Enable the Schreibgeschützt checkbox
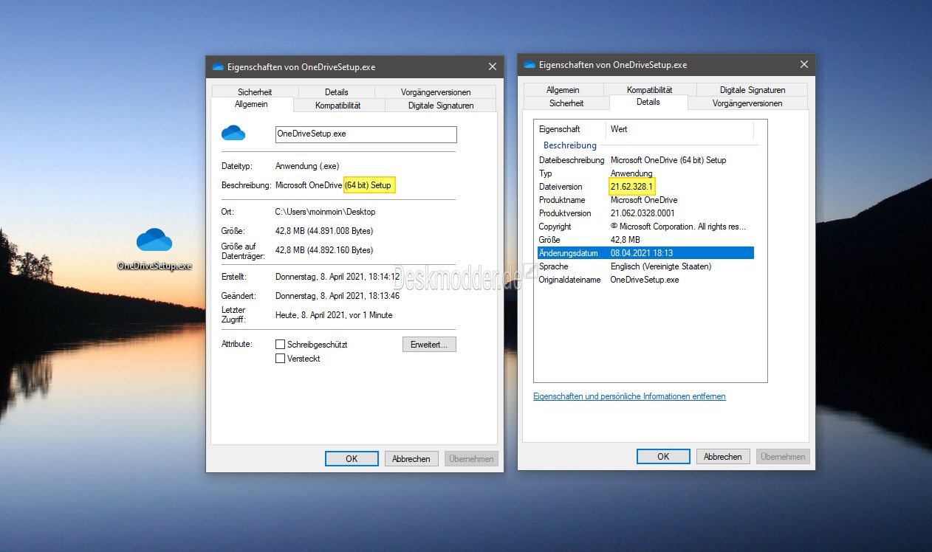Viewport: 932px width, 552px height. click(281, 345)
